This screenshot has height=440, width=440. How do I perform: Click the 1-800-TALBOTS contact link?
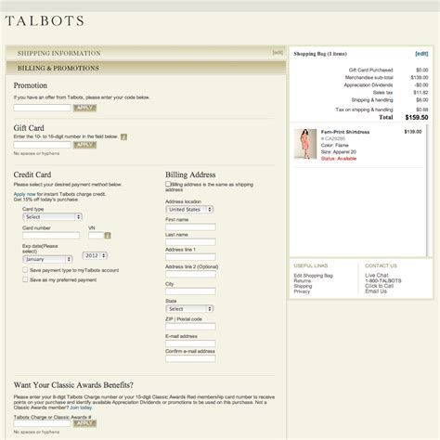click(383, 280)
